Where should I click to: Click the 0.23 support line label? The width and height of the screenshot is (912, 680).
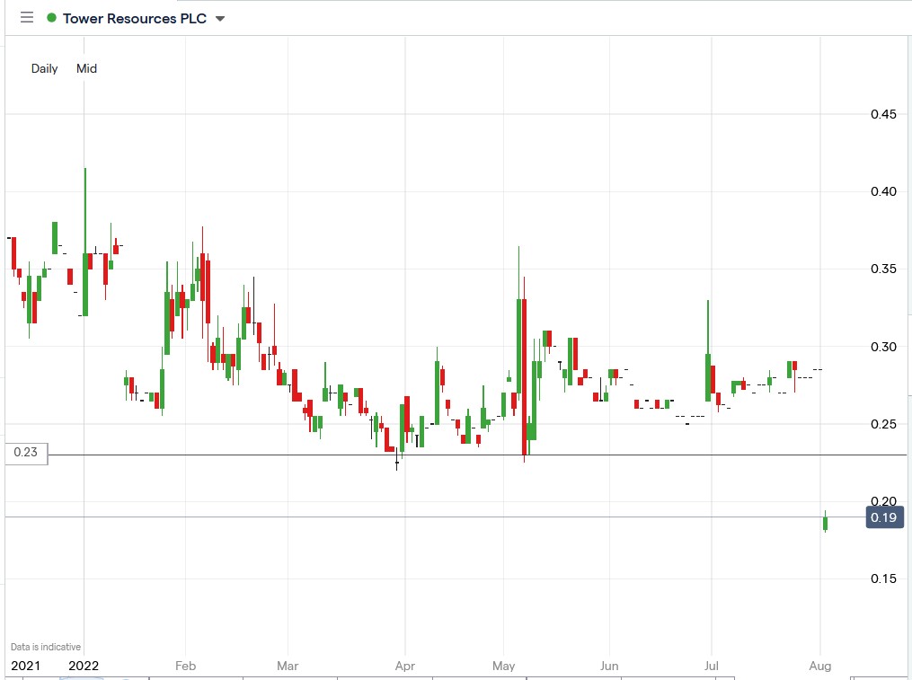coord(24,454)
